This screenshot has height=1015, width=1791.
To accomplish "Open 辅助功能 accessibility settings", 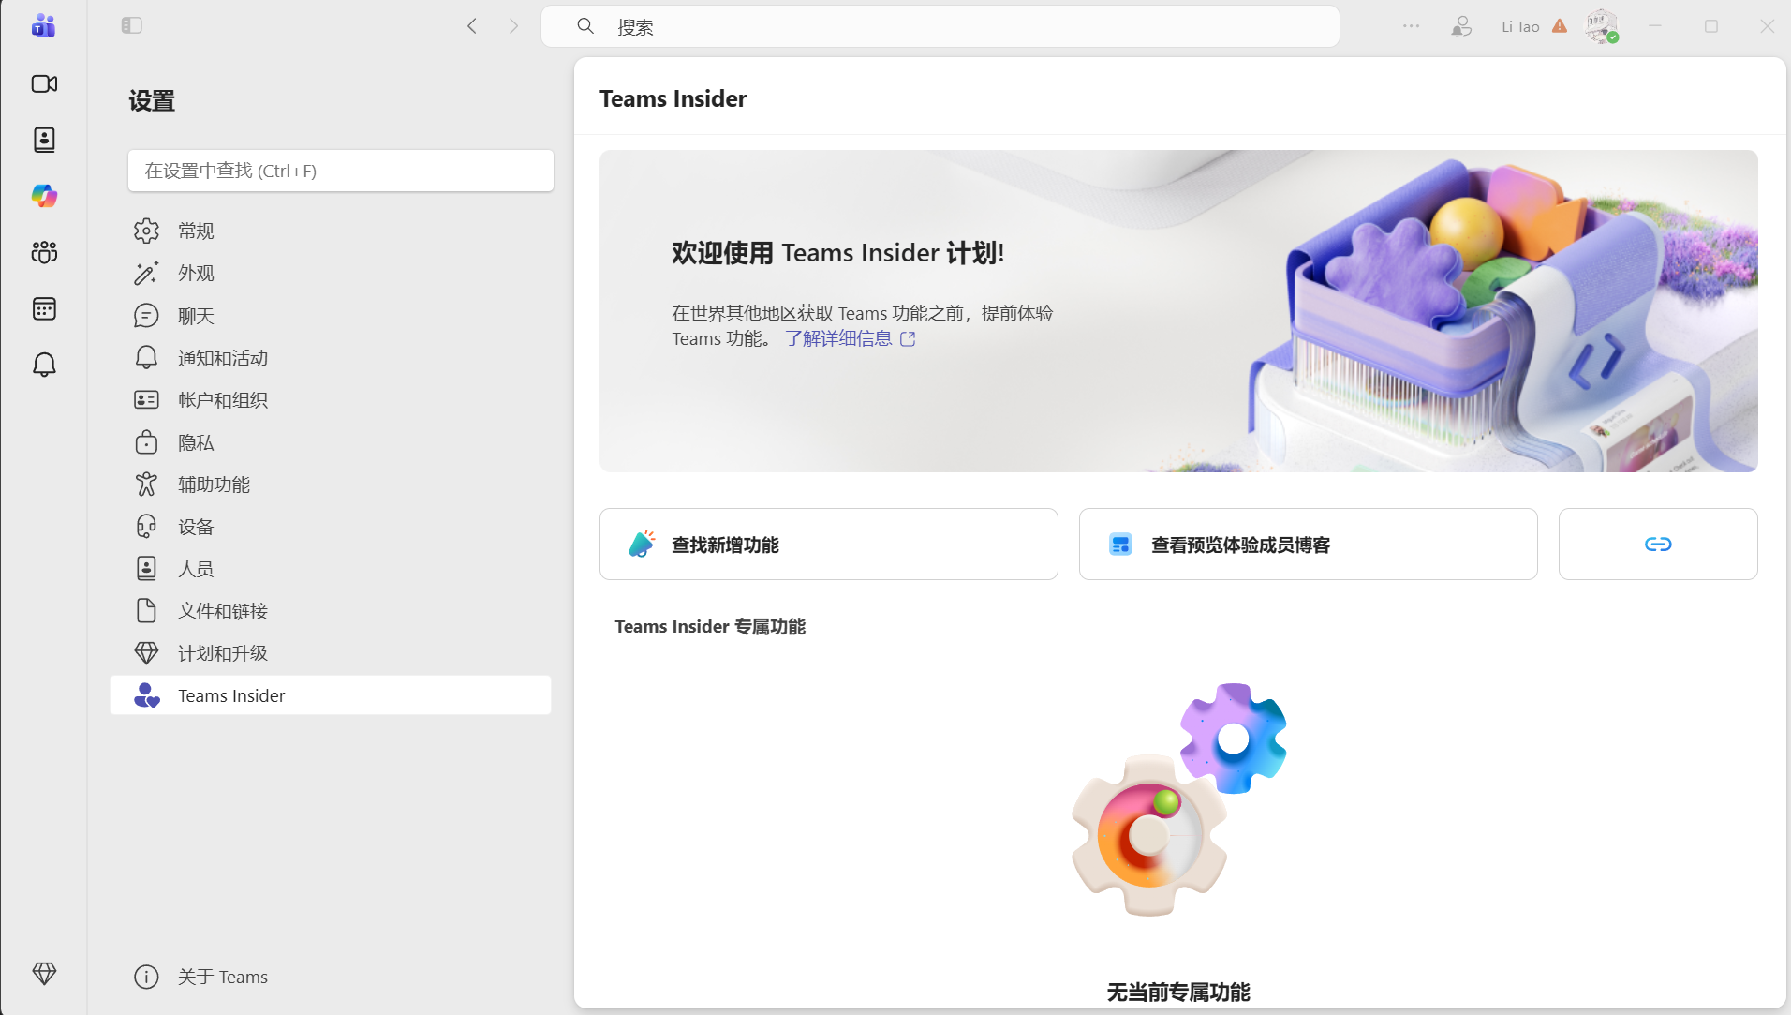I will tap(331, 485).
